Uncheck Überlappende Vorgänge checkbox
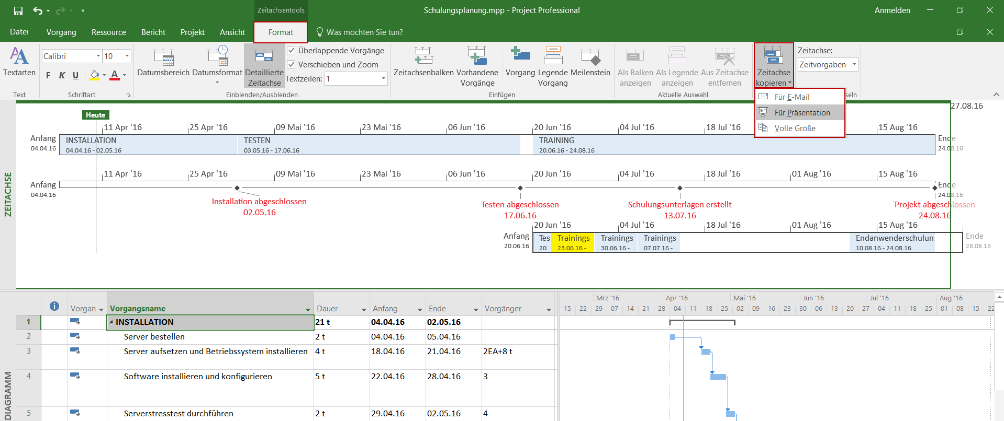This screenshot has height=421, width=1004. [292, 51]
